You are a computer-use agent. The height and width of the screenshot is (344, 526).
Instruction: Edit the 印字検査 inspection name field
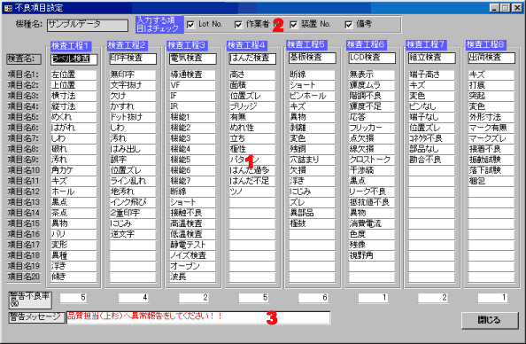tap(133, 59)
